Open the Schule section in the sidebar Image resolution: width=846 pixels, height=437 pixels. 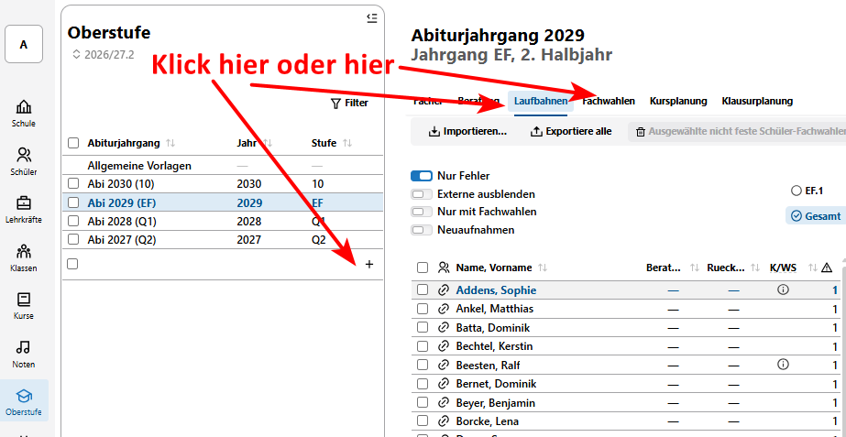[24, 114]
